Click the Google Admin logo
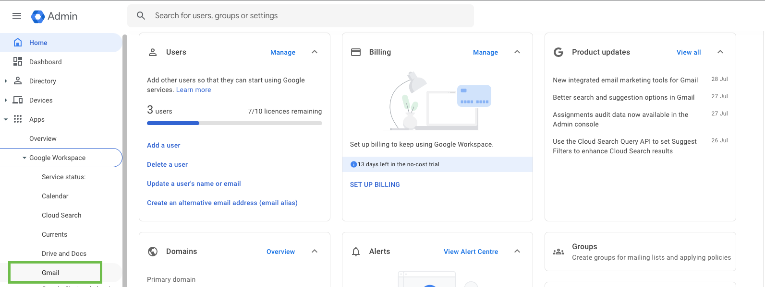Viewport: 765px width, 287px height. (x=54, y=16)
